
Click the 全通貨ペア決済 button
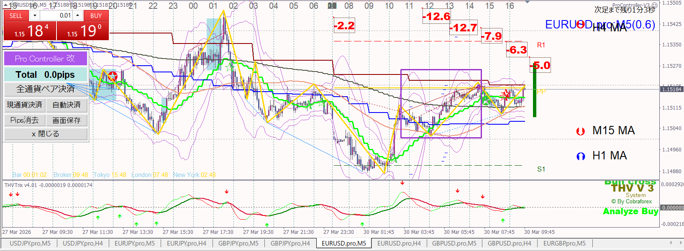click(x=46, y=89)
